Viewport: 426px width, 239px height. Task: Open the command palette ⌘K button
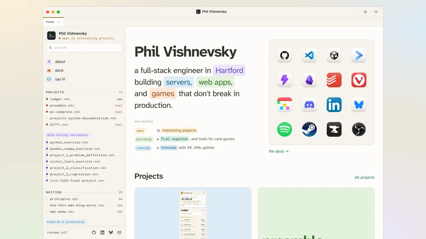point(376,12)
